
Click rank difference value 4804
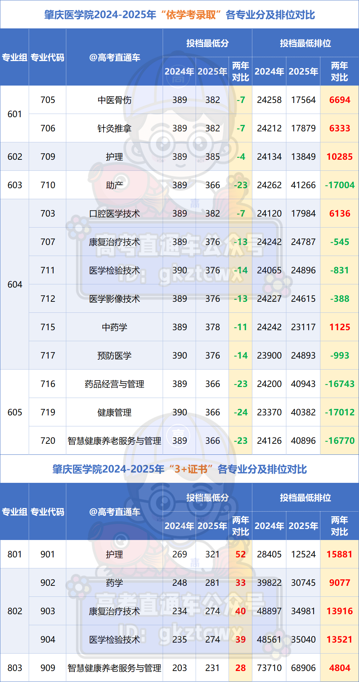pyautogui.click(x=340, y=668)
